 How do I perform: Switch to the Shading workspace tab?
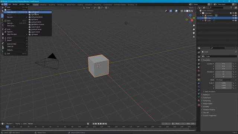click(x=80, y=5)
